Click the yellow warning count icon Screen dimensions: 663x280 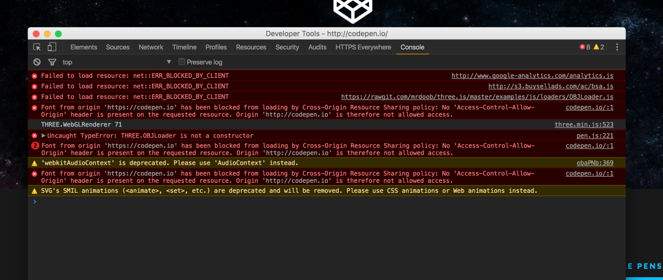(x=597, y=47)
